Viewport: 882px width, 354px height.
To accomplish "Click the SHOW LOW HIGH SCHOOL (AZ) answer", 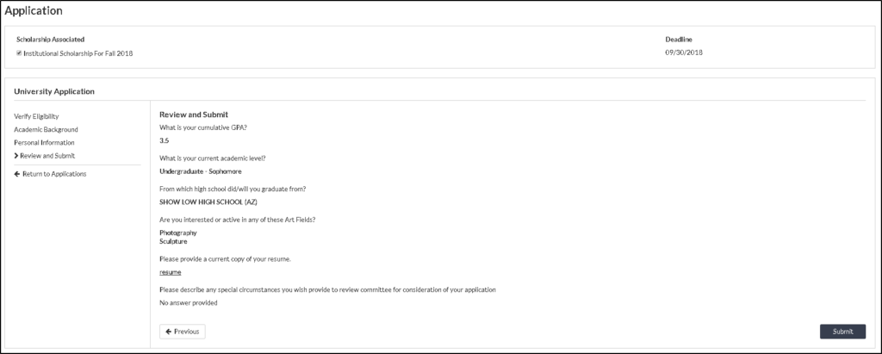I will 208,202.
